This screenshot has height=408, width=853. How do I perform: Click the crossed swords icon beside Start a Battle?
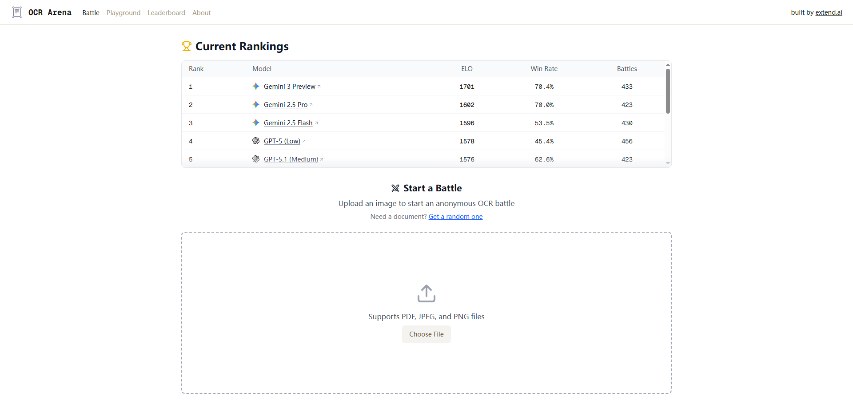coord(395,188)
